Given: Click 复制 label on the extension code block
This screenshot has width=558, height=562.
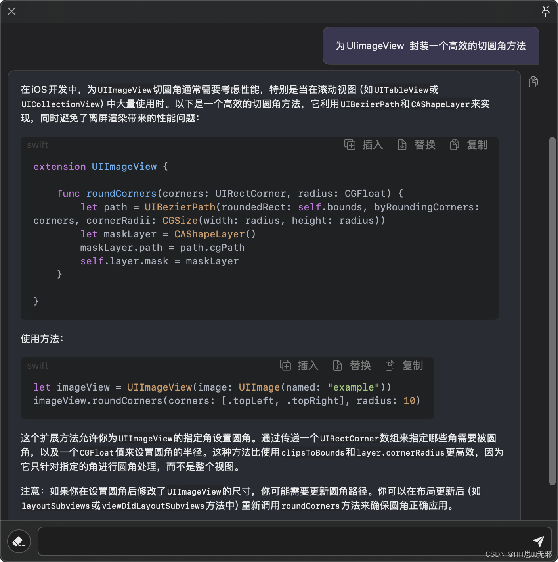Looking at the screenshot, I should [477, 145].
